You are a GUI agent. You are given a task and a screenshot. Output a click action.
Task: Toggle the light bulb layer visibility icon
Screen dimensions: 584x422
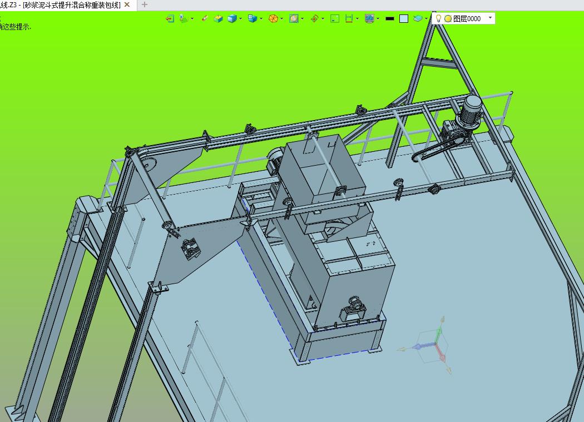439,18
